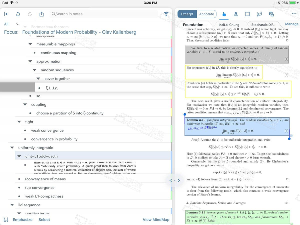
Task: Collapse the 'random sequences' node
Action: pos(35,70)
